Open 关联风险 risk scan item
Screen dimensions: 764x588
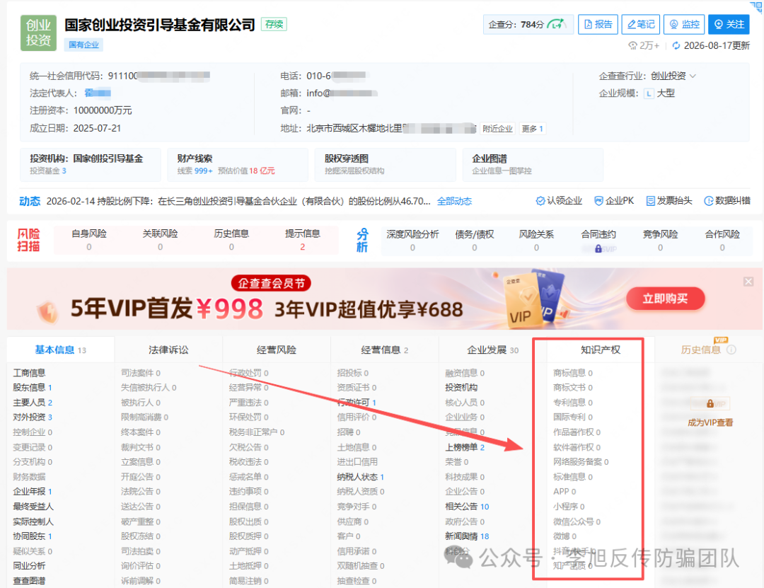tap(161, 240)
